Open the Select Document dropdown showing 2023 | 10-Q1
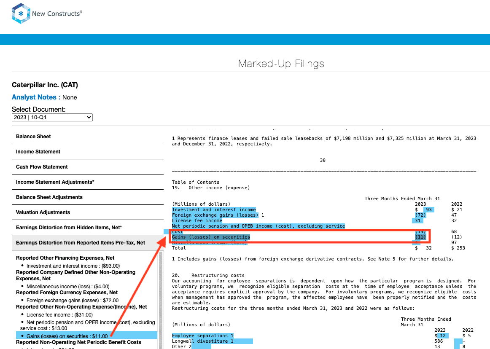Image resolution: width=490 pixels, height=349 pixels. pyautogui.click(x=52, y=117)
